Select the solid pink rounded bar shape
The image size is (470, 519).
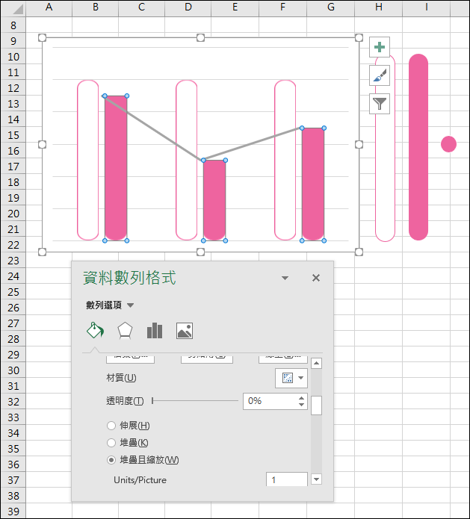418,147
